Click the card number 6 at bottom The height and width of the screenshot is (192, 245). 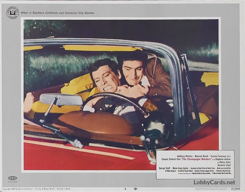(x=125, y=189)
